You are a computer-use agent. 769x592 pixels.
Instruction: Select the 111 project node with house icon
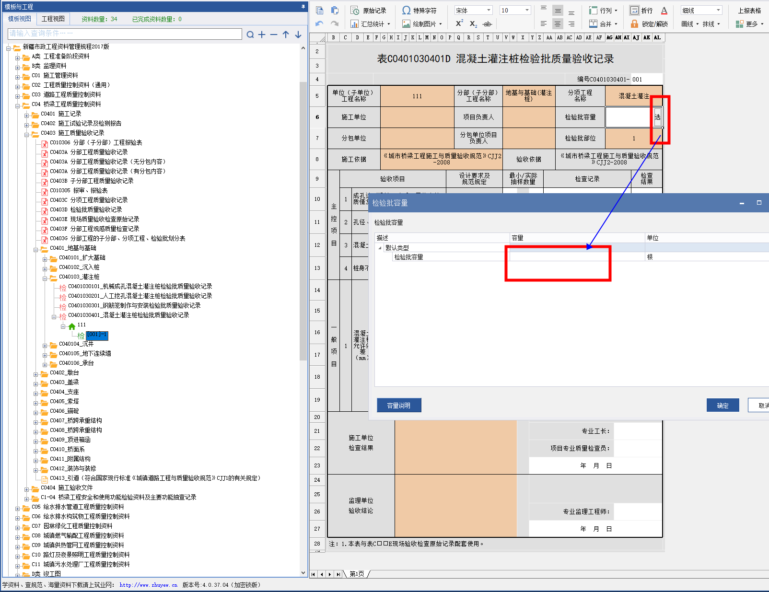click(x=77, y=325)
